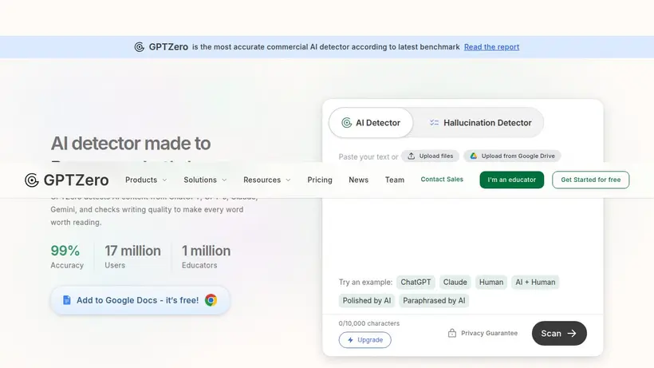Try the Polished by AI example

tap(367, 300)
